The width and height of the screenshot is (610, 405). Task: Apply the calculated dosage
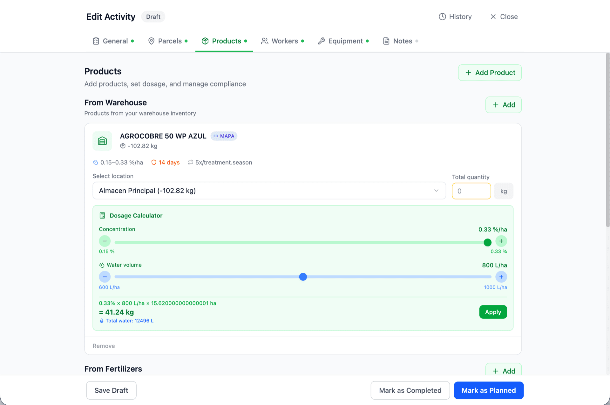click(493, 312)
